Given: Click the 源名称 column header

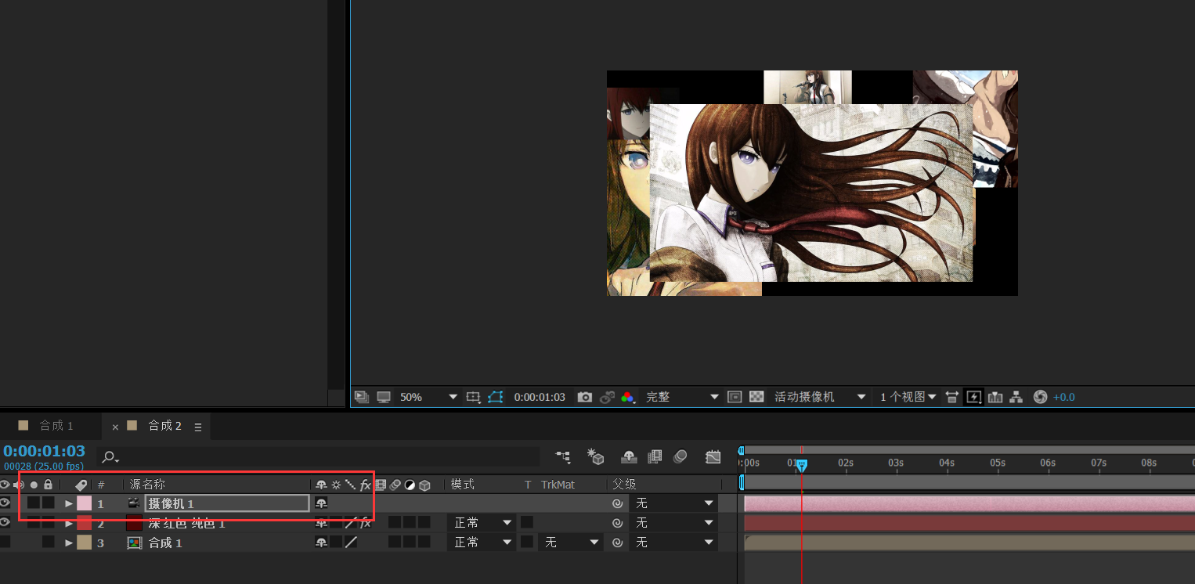Looking at the screenshot, I should click(x=147, y=485).
